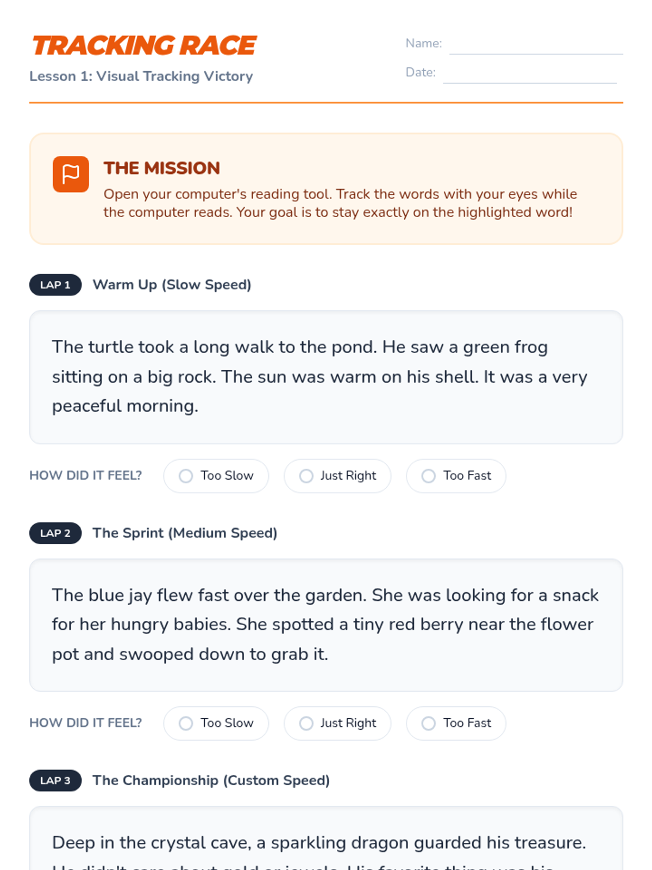Click the LAP 1 badge
The width and height of the screenshot is (652, 870).
coord(55,285)
